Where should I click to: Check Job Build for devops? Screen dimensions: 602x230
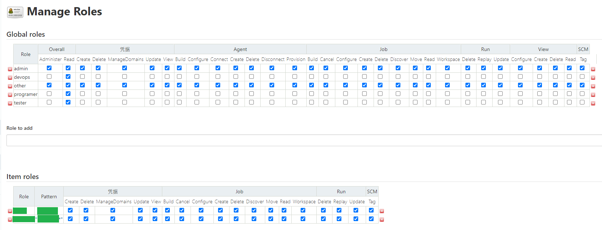point(312,76)
